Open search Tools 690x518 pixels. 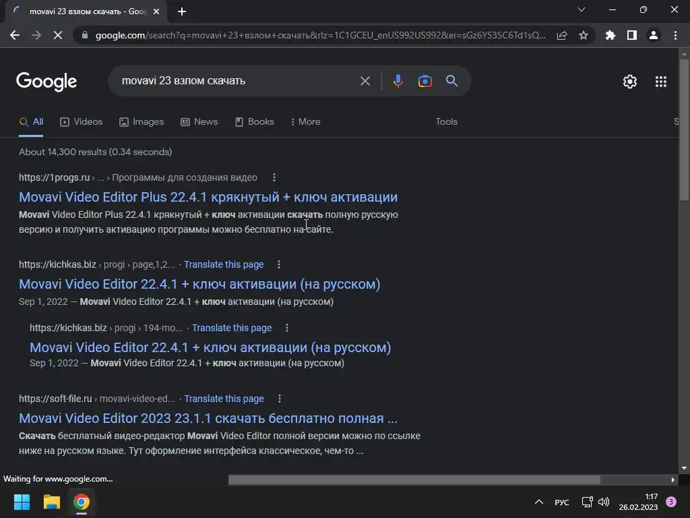(x=447, y=122)
